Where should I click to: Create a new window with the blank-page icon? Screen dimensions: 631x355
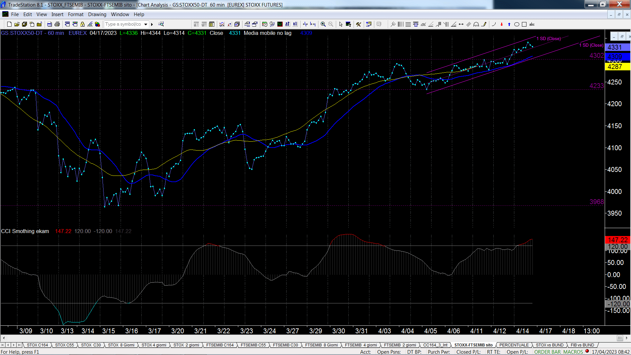(9, 24)
